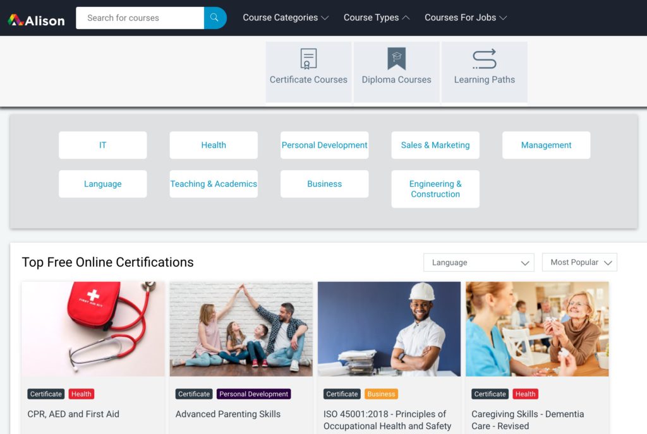Image resolution: width=647 pixels, height=434 pixels.
Task: Open the Diploma Courses label
Action: [x=397, y=79]
